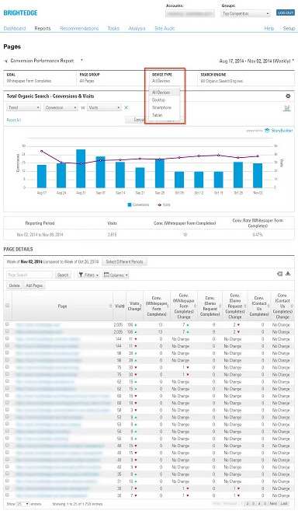Sort by Conv. Whitepaper Form Completes Change
Viewport: 298px width, 511px height.
[195, 306]
